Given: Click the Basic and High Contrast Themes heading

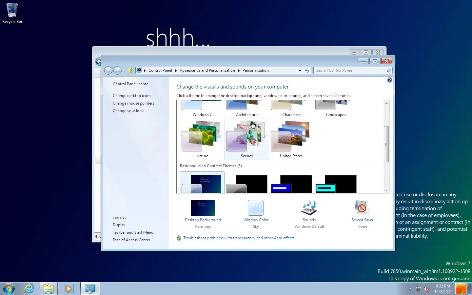Looking at the screenshot, I should pyautogui.click(x=211, y=166).
